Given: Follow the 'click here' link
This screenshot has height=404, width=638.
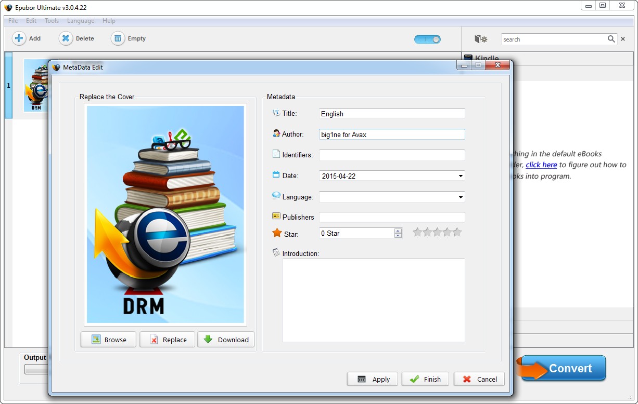Looking at the screenshot, I should pos(541,165).
